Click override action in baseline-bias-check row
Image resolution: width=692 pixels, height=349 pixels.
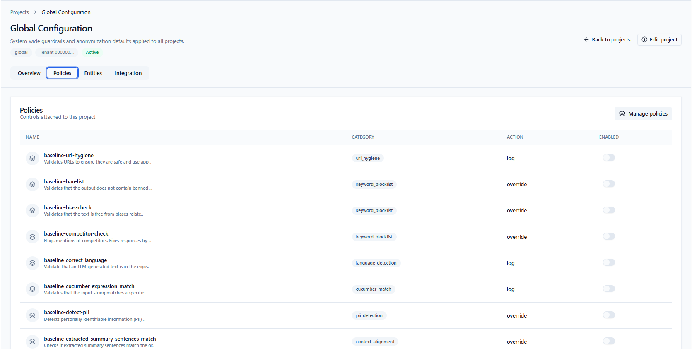(x=517, y=211)
